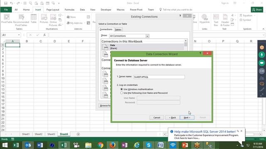Open the Store add-ins icon

[71, 17]
